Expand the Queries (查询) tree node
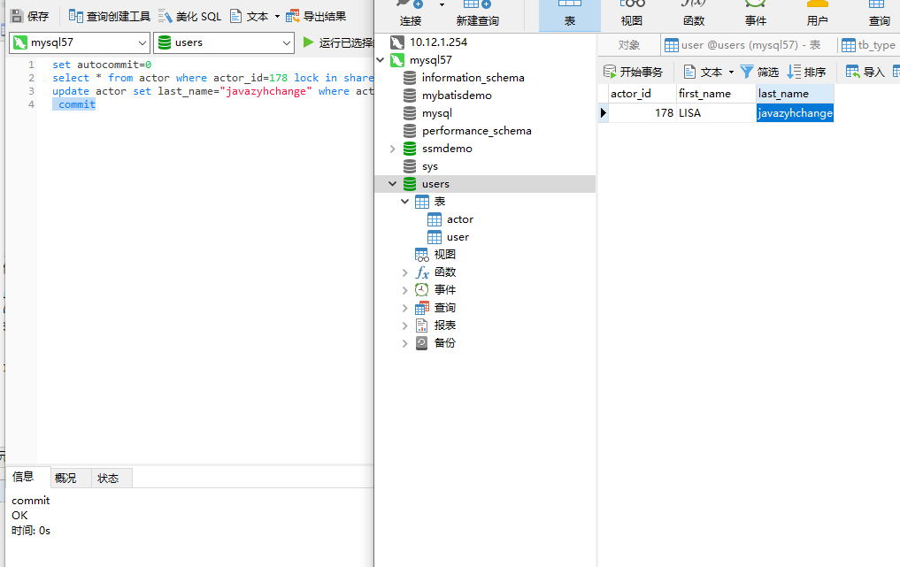This screenshot has width=900, height=567. coord(404,308)
